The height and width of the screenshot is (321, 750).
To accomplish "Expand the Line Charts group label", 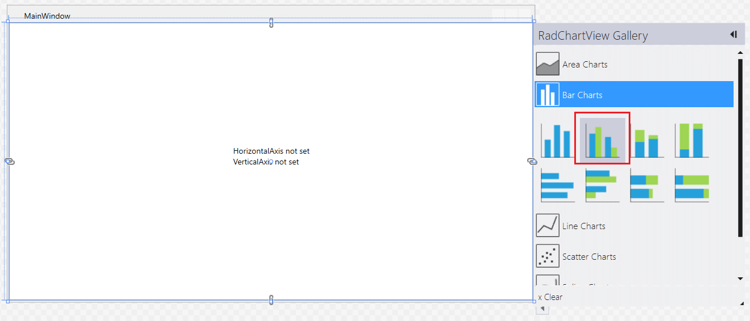I will point(584,226).
